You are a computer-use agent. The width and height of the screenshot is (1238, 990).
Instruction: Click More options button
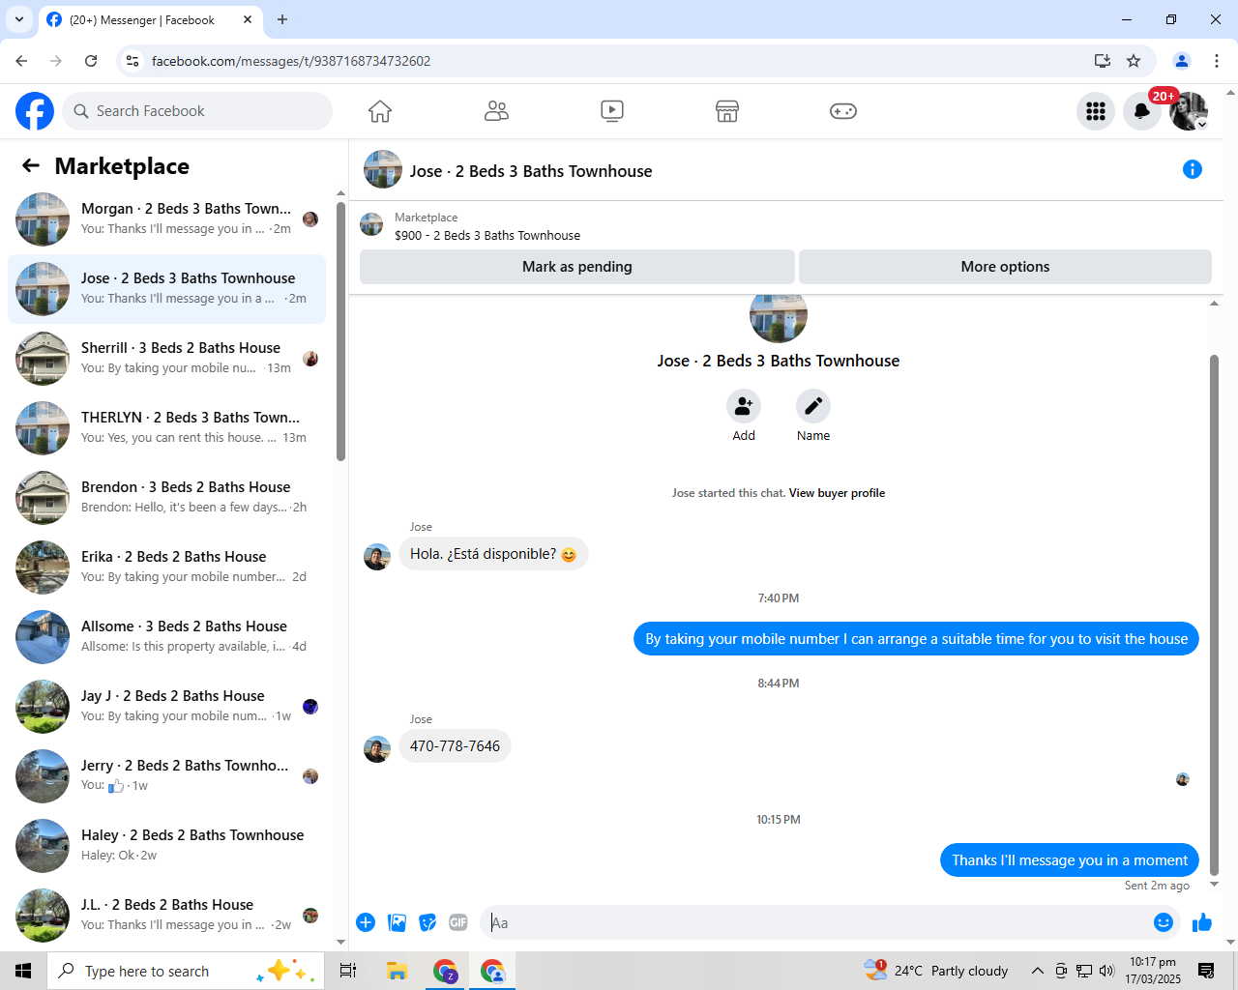click(1005, 267)
